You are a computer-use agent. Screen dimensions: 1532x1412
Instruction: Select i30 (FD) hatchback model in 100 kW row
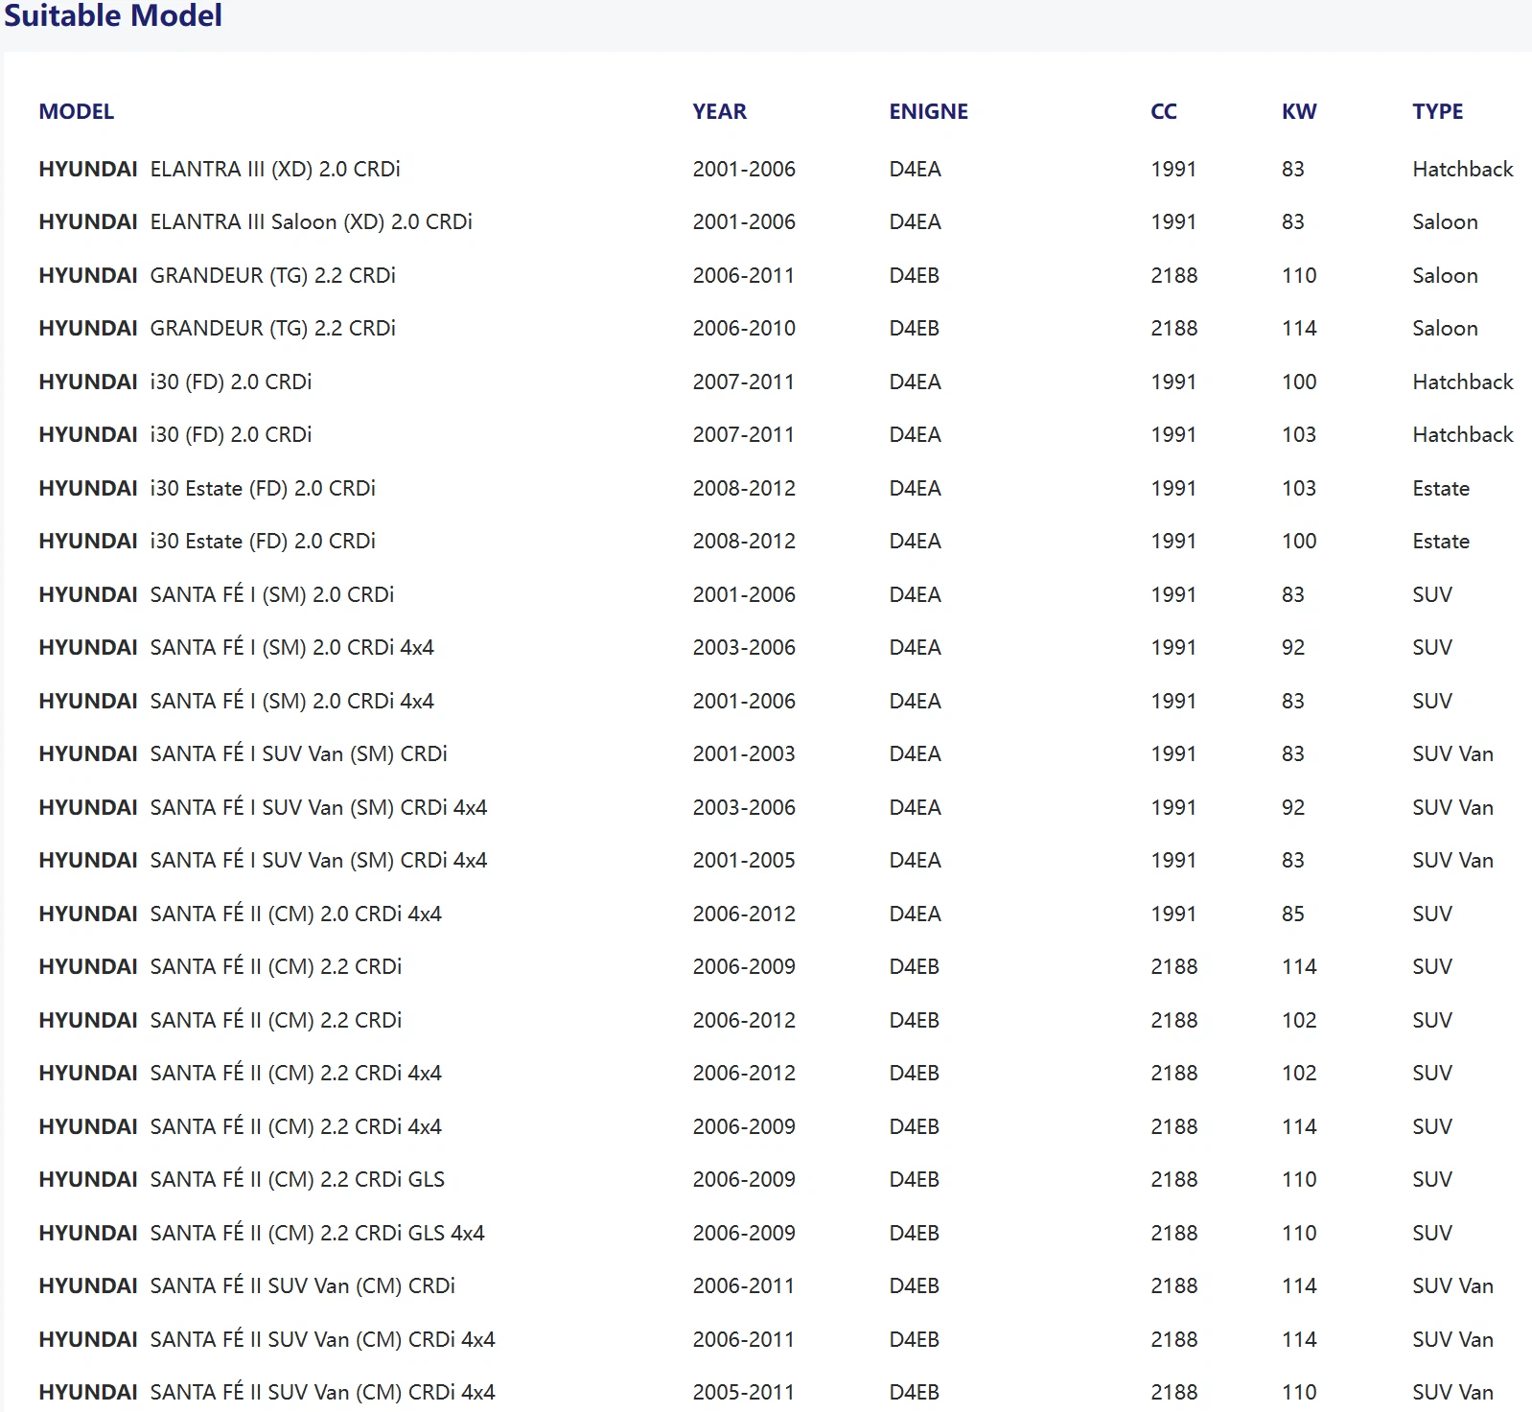click(x=231, y=382)
